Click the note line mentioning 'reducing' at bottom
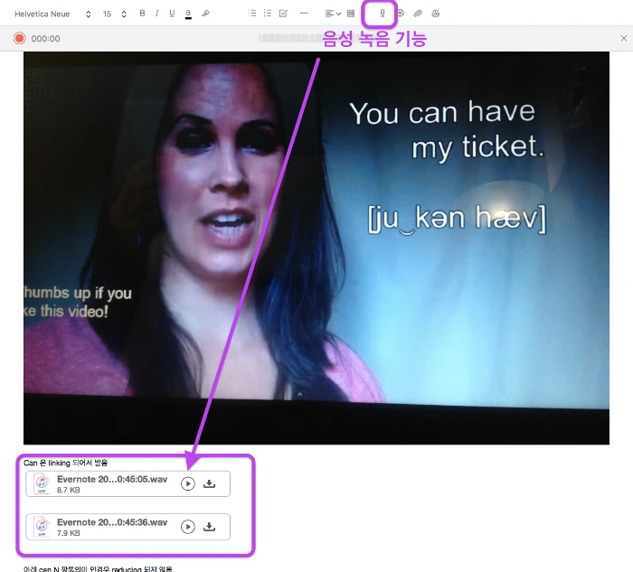The width and height of the screenshot is (633, 572). (98, 568)
